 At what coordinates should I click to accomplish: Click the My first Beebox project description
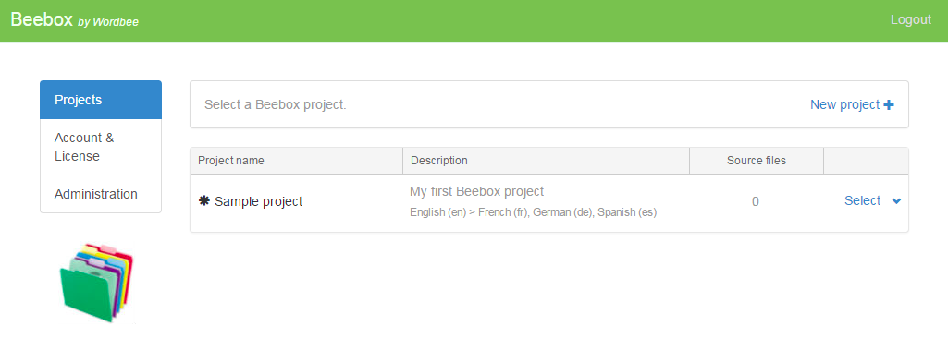477,191
